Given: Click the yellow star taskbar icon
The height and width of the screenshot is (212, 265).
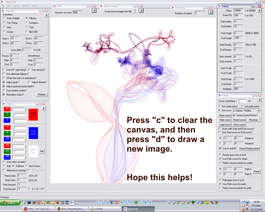Looking at the screenshot, I should click(x=183, y=202).
